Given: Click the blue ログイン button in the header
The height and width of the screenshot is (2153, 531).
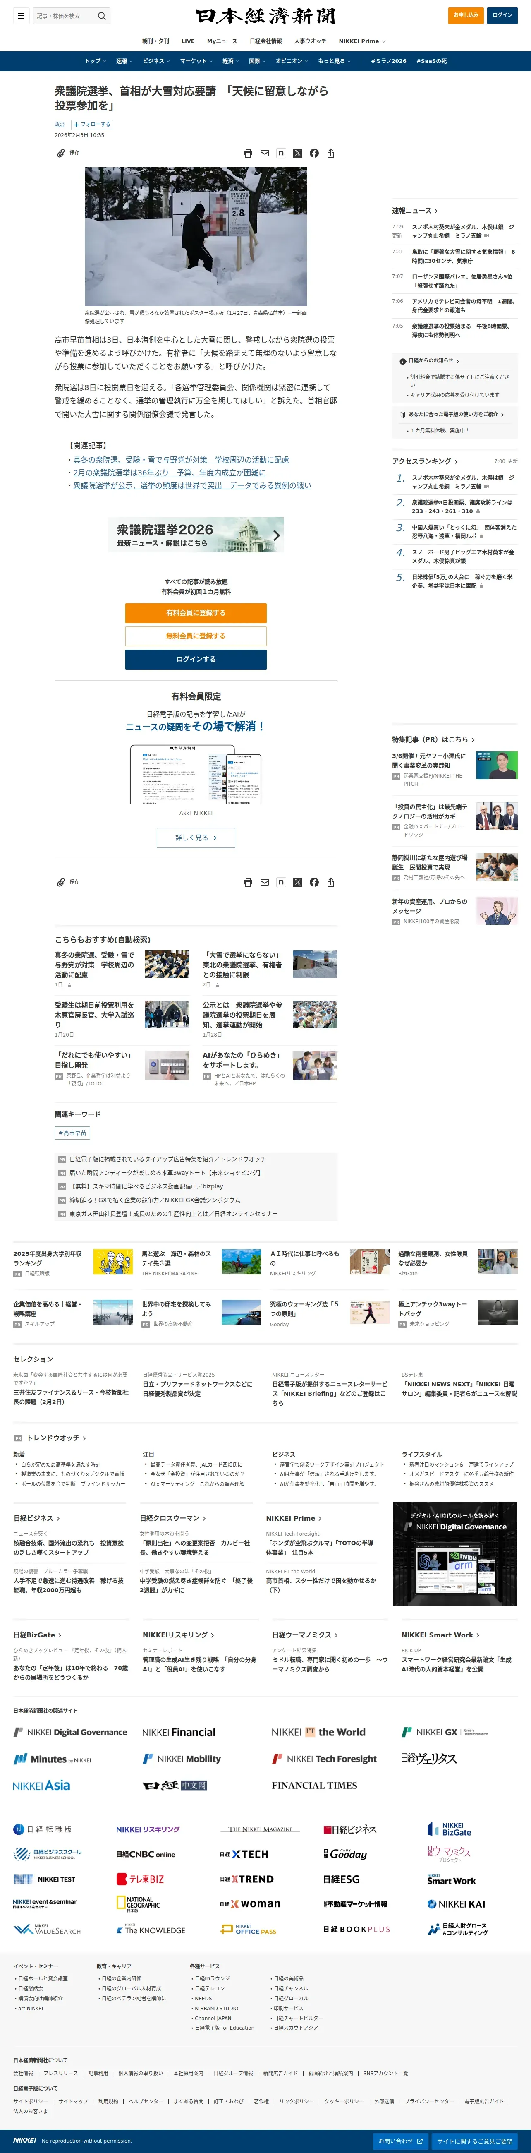Looking at the screenshot, I should coord(502,15).
